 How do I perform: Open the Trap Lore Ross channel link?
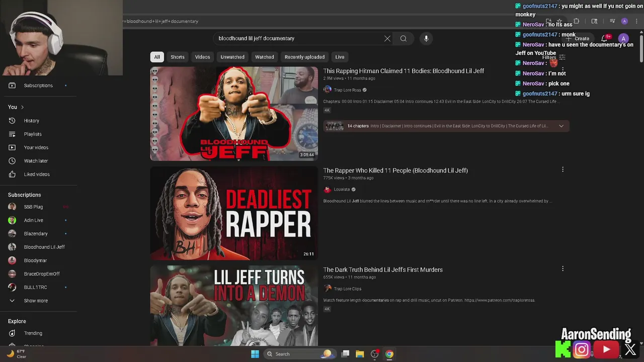(x=347, y=90)
